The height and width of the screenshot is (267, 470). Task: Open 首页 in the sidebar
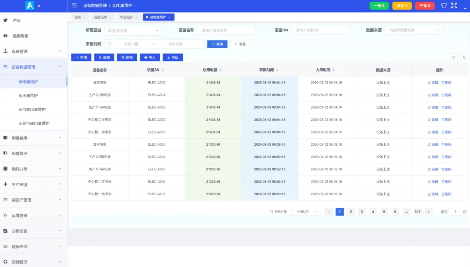click(34, 20)
